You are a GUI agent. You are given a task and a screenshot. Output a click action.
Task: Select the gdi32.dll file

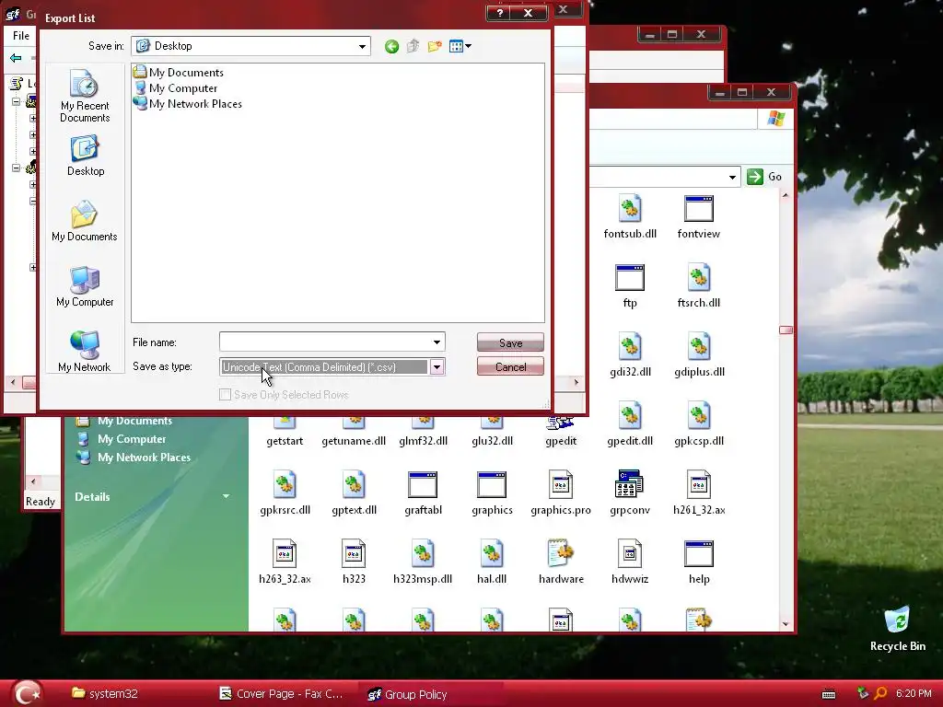(x=630, y=355)
